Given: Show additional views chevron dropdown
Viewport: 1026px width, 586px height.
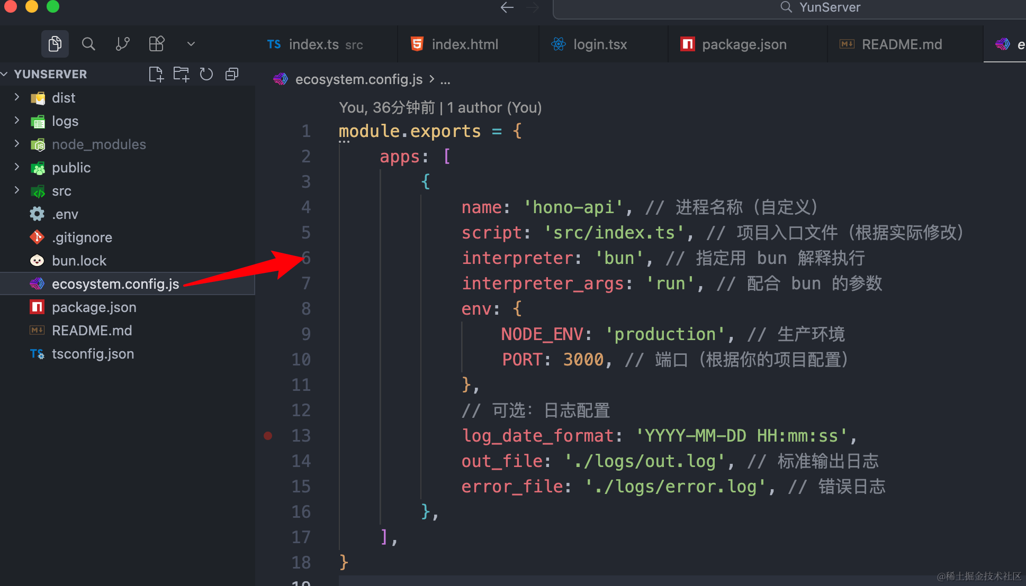Looking at the screenshot, I should point(191,44).
